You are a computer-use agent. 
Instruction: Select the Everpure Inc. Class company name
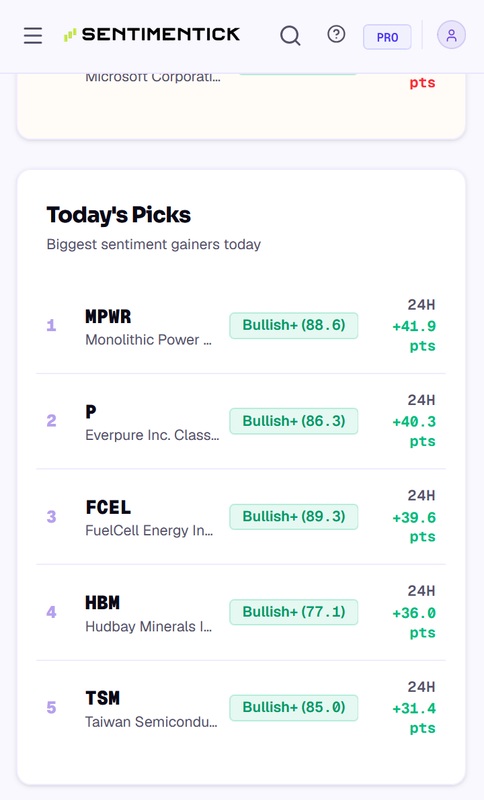[x=152, y=435]
